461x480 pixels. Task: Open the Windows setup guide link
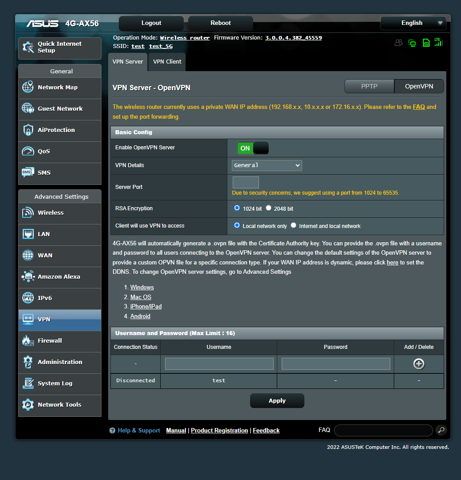142,287
